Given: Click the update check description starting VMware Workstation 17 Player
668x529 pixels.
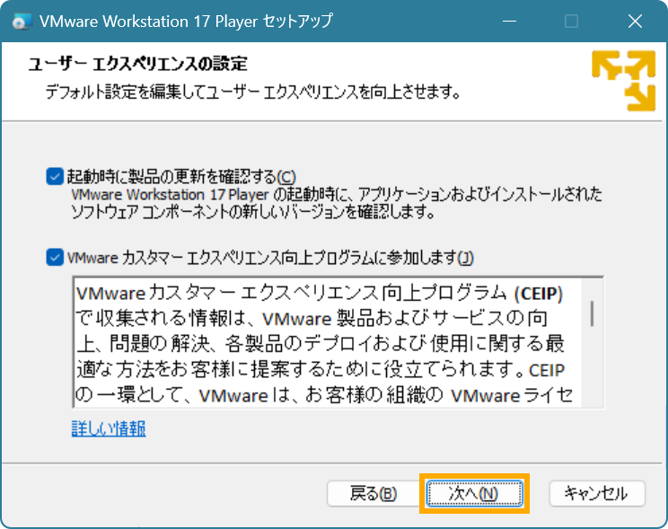Looking at the screenshot, I should tap(337, 203).
